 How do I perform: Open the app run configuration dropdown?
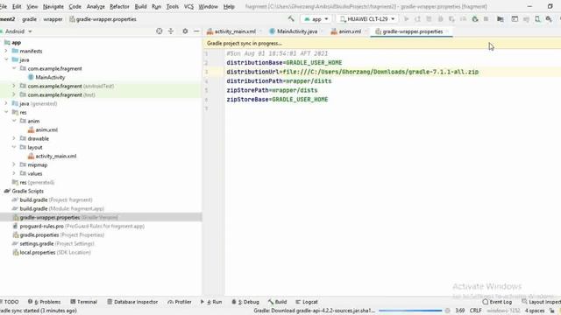tap(316, 19)
